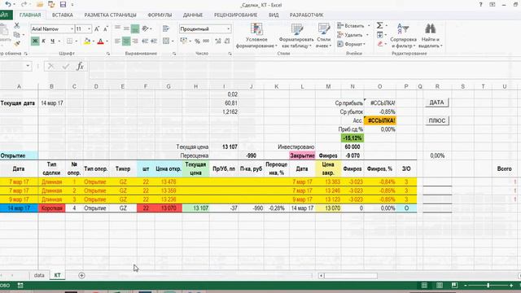Switch to Page Layout view icon
Image resolution: width=521 pixels, height=293 pixels.
pos(440,286)
